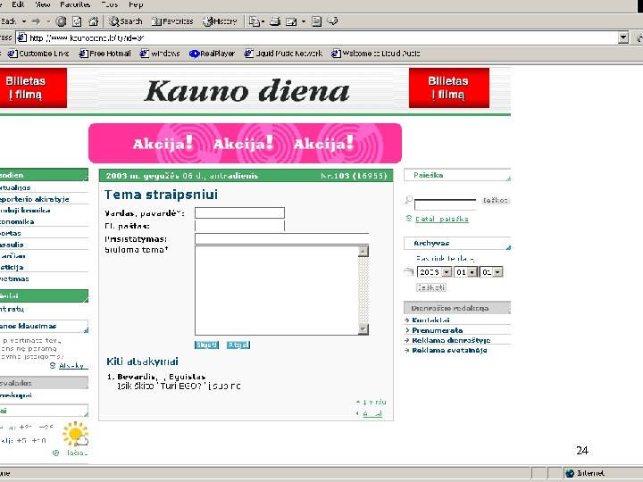This screenshot has height=482, width=643.
Task: Click the text area scroll up arrow
Action: click(363, 251)
